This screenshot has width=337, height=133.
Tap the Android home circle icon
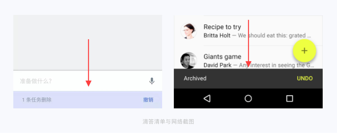click(248, 98)
